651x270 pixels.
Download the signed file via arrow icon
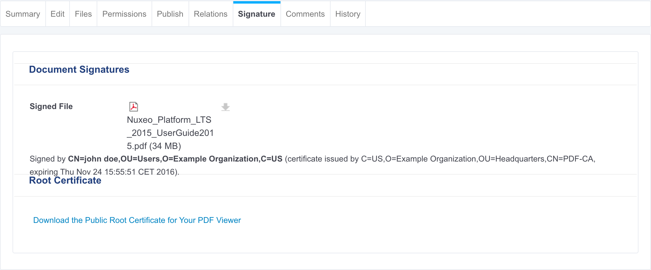pyautogui.click(x=226, y=107)
